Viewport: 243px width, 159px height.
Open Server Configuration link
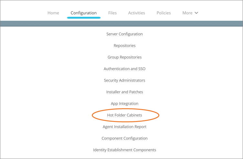tap(124, 34)
